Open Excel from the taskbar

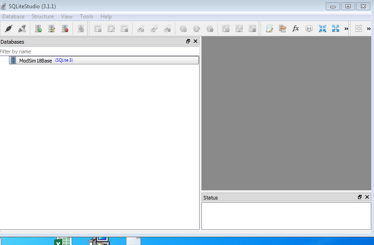(x=63, y=241)
